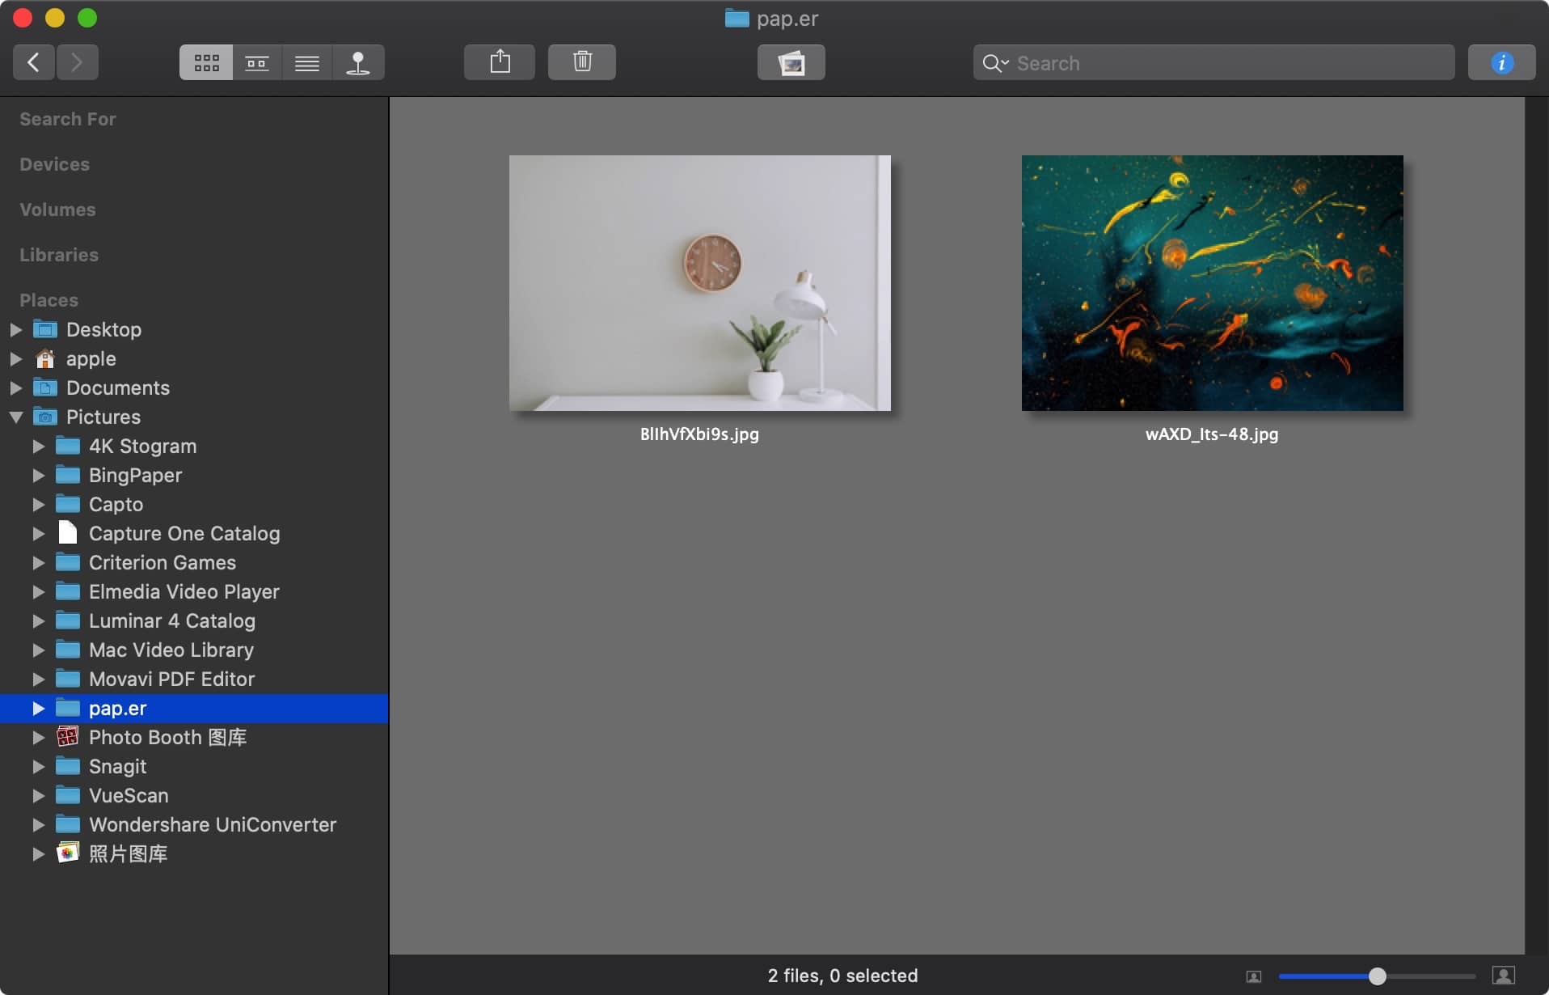Expand the pap.er folder triangle
Image resolution: width=1549 pixels, height=995 pixels.
38,708
